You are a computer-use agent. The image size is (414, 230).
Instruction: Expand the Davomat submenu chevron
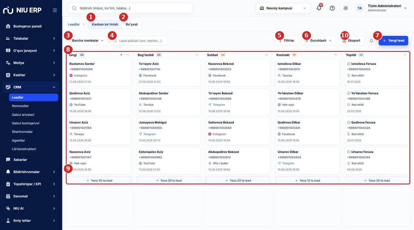point(54,196)
